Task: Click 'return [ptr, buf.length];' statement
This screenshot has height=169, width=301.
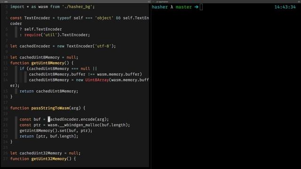Action: pyautogui.click(x=49, y=136)
